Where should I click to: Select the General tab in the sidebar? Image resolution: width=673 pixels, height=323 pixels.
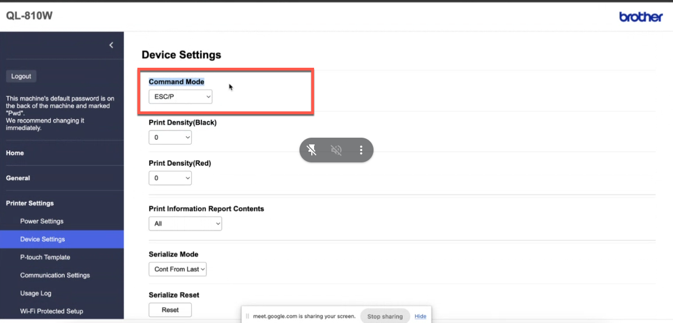click(x=17, y=177)
